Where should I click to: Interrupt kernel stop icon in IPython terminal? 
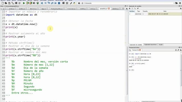(x=176, y=50)
